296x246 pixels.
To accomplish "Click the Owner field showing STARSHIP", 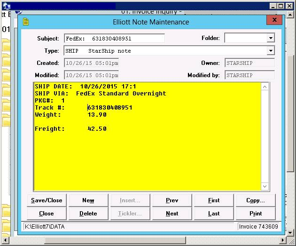I will pyautogui.click(x=249, y=63).
